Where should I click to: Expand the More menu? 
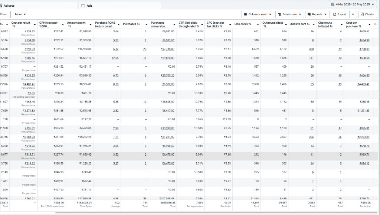tap(20, 14)
